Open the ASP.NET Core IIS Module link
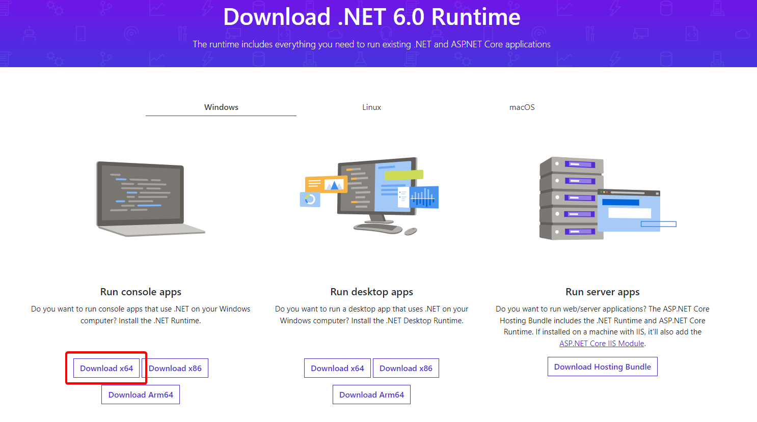This screenshot has height=422, width=757. tap(601, 343)
